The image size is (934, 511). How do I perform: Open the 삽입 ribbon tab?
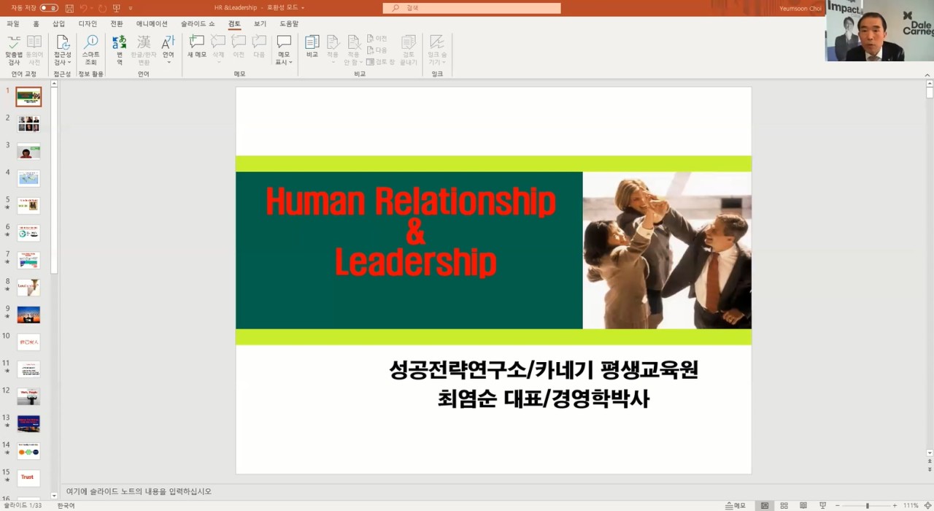[x=58, y=24]
